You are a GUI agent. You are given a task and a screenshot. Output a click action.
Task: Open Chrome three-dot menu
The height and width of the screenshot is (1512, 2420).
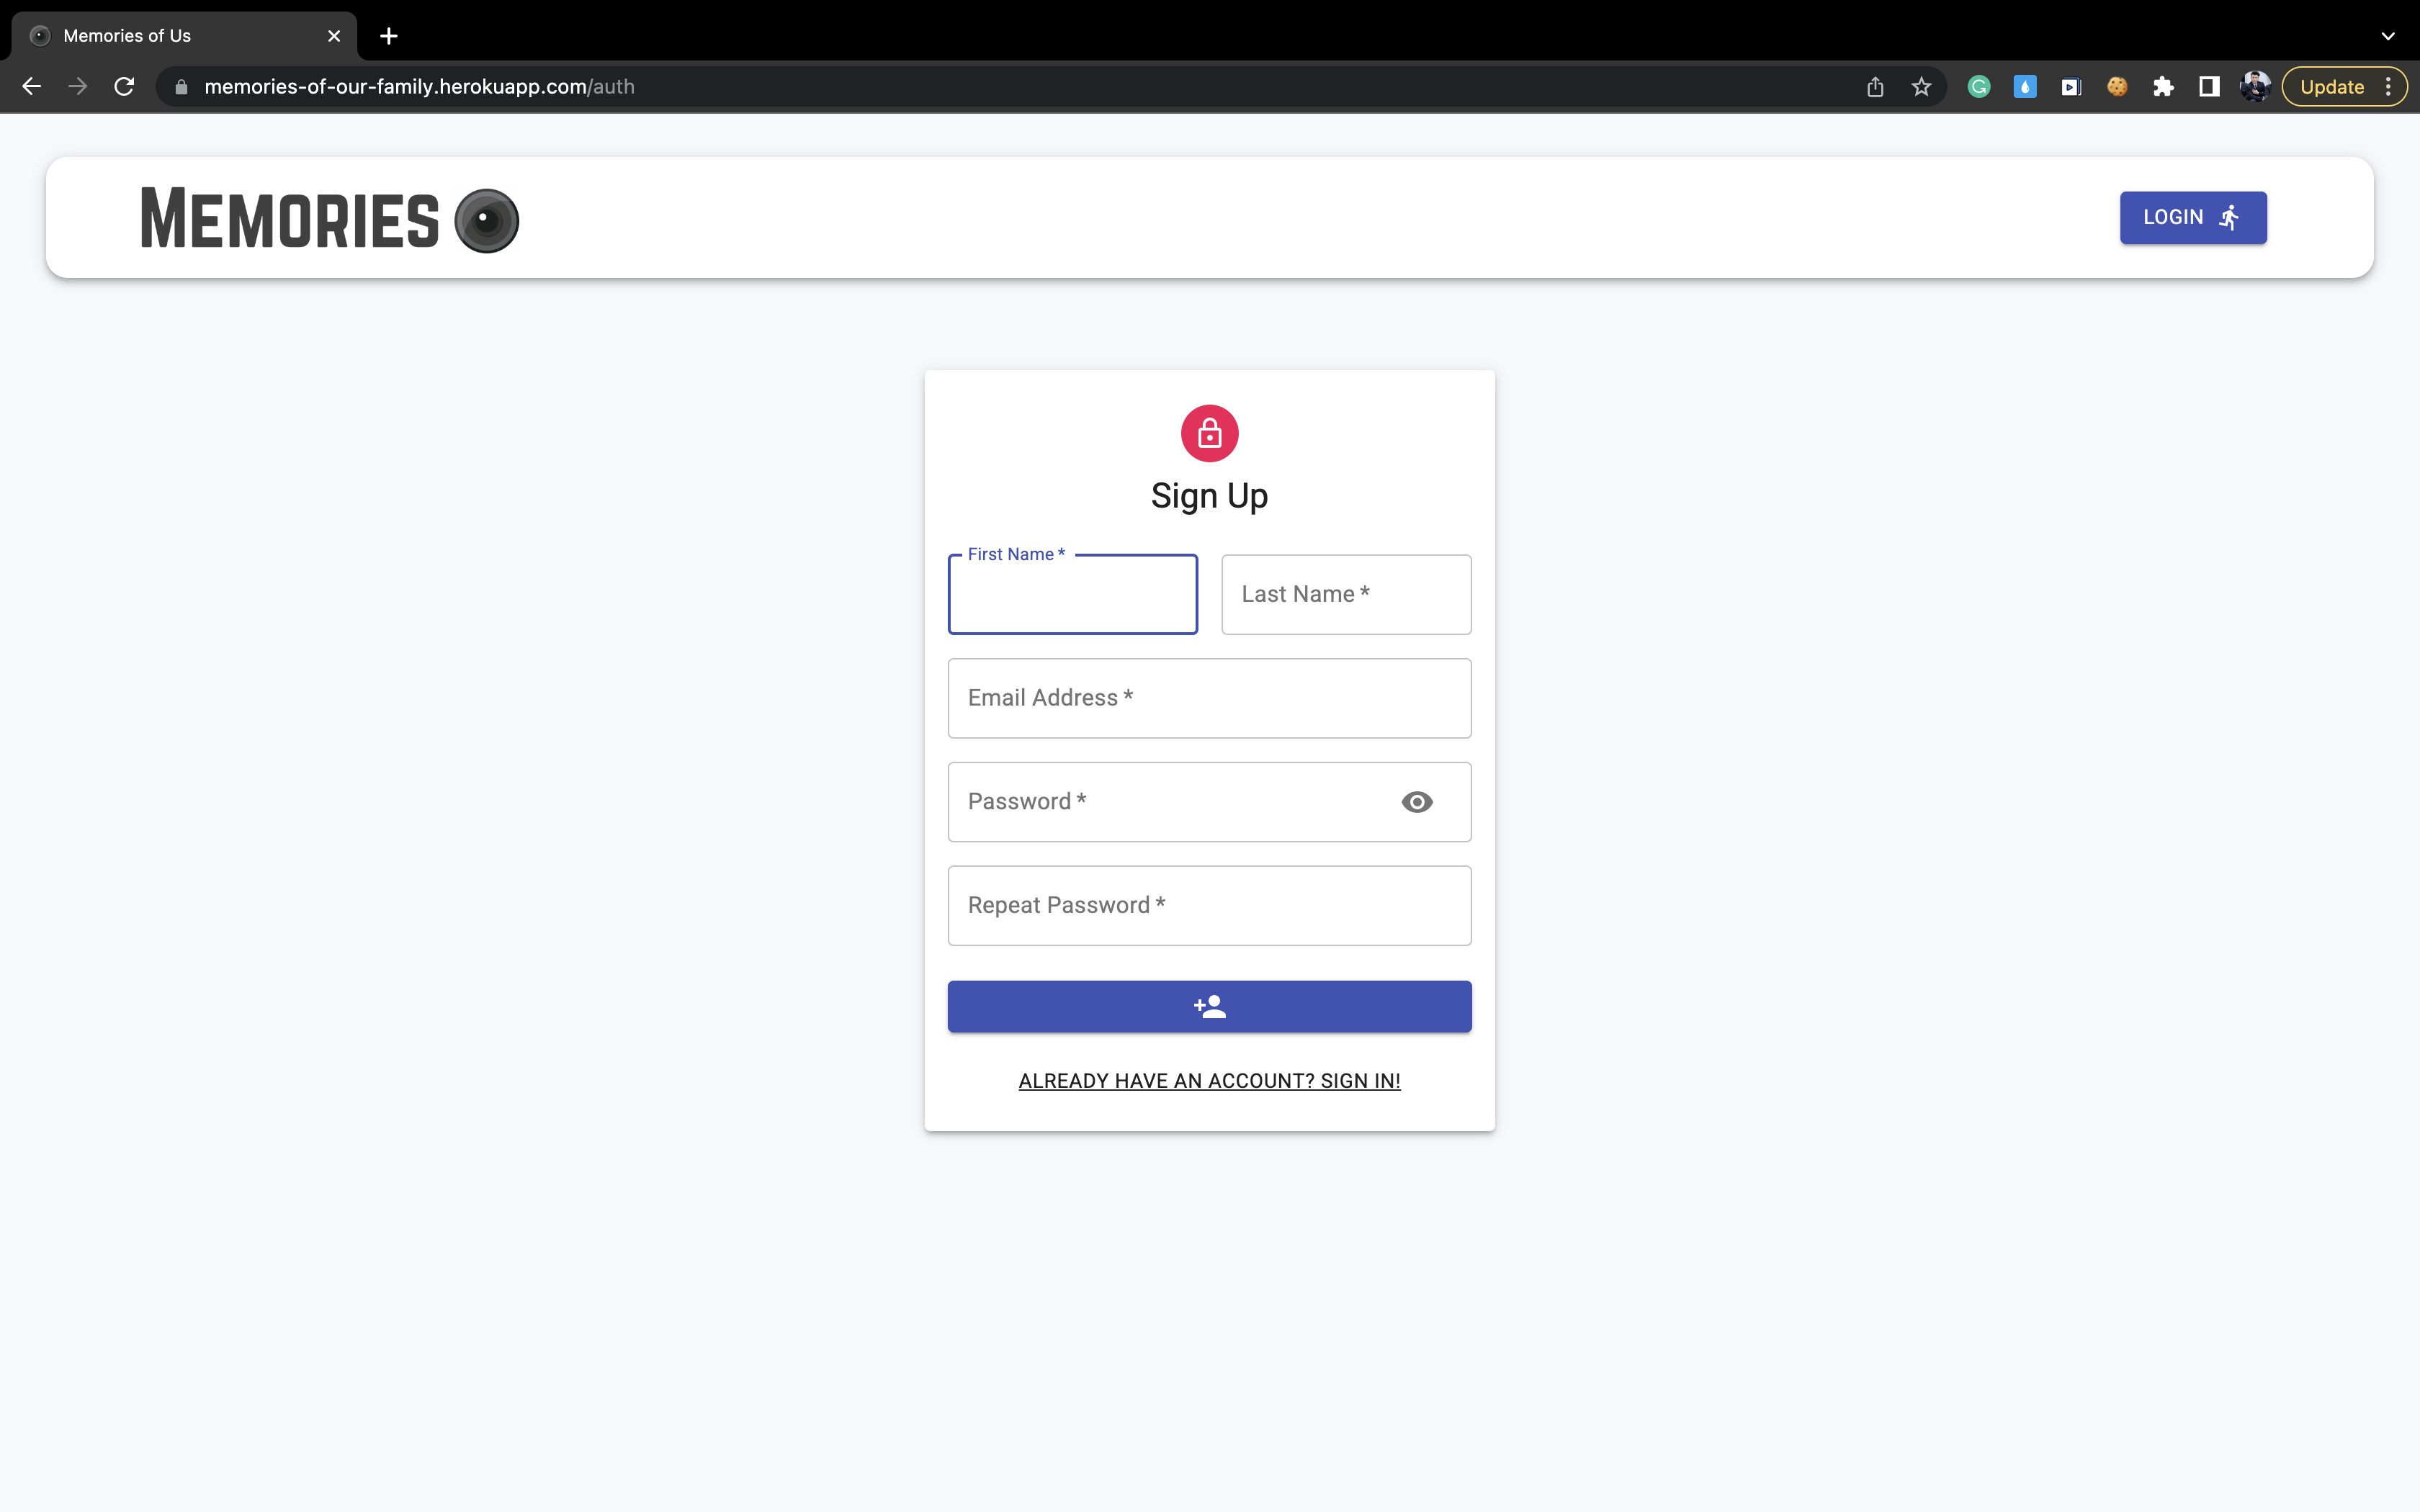(x=2388, y=87)
